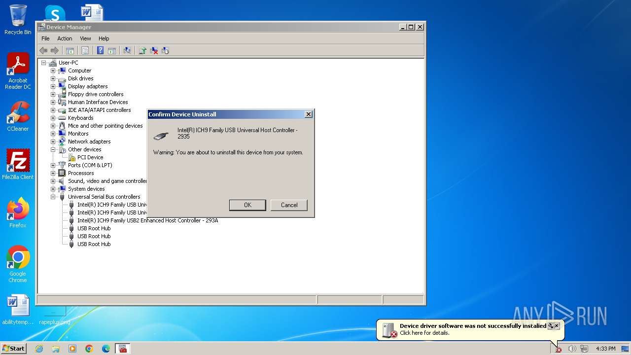Screen dimensions: 631x355
Task: Open the File menu
Action: tap(45, 38)
